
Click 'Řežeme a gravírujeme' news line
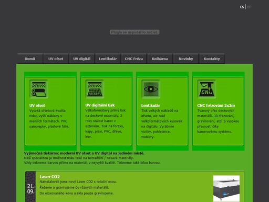pyautogui.click(x=74, y=187)
